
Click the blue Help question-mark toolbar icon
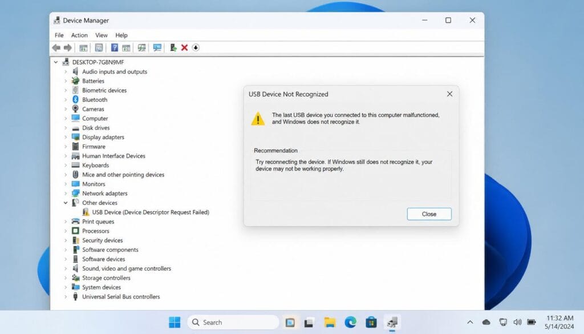(115, 48)
